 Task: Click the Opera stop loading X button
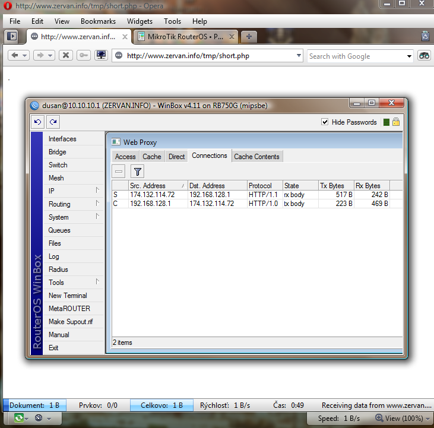(x=66, y=55)
